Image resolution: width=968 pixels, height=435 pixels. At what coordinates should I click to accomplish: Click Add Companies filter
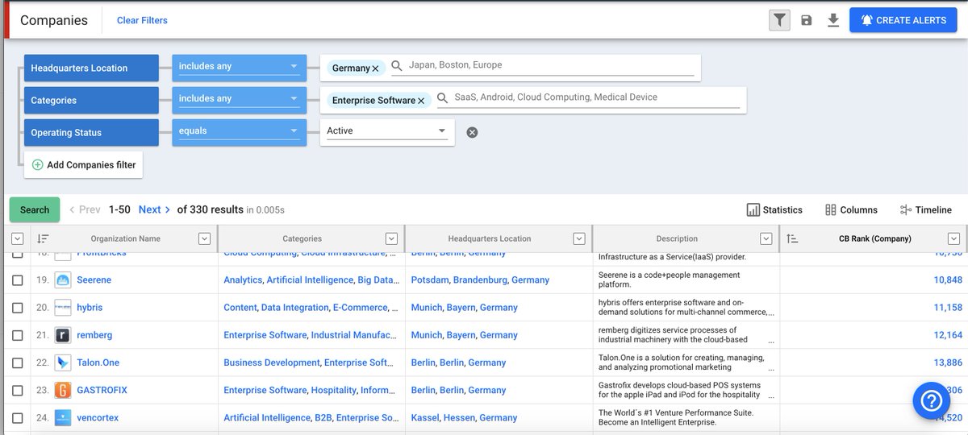pos(84,164)
